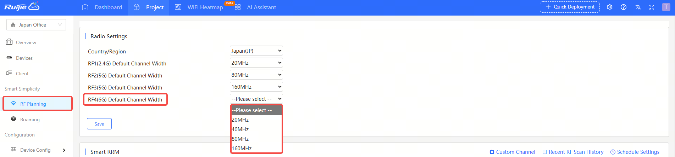Open the Country/Region dropdown
The width and height of the screenshot is (675, 157).
(256, 51)
